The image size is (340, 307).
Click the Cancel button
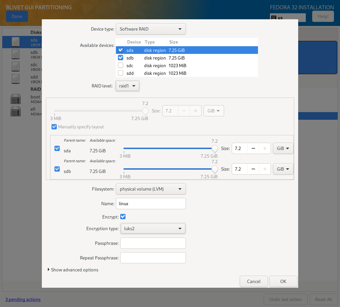[x=254, y=281]
